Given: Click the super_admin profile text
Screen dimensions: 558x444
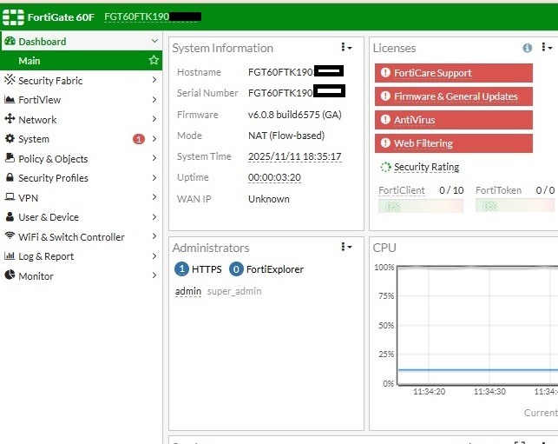Looking at the screenshot, I should tap(234, 291).
